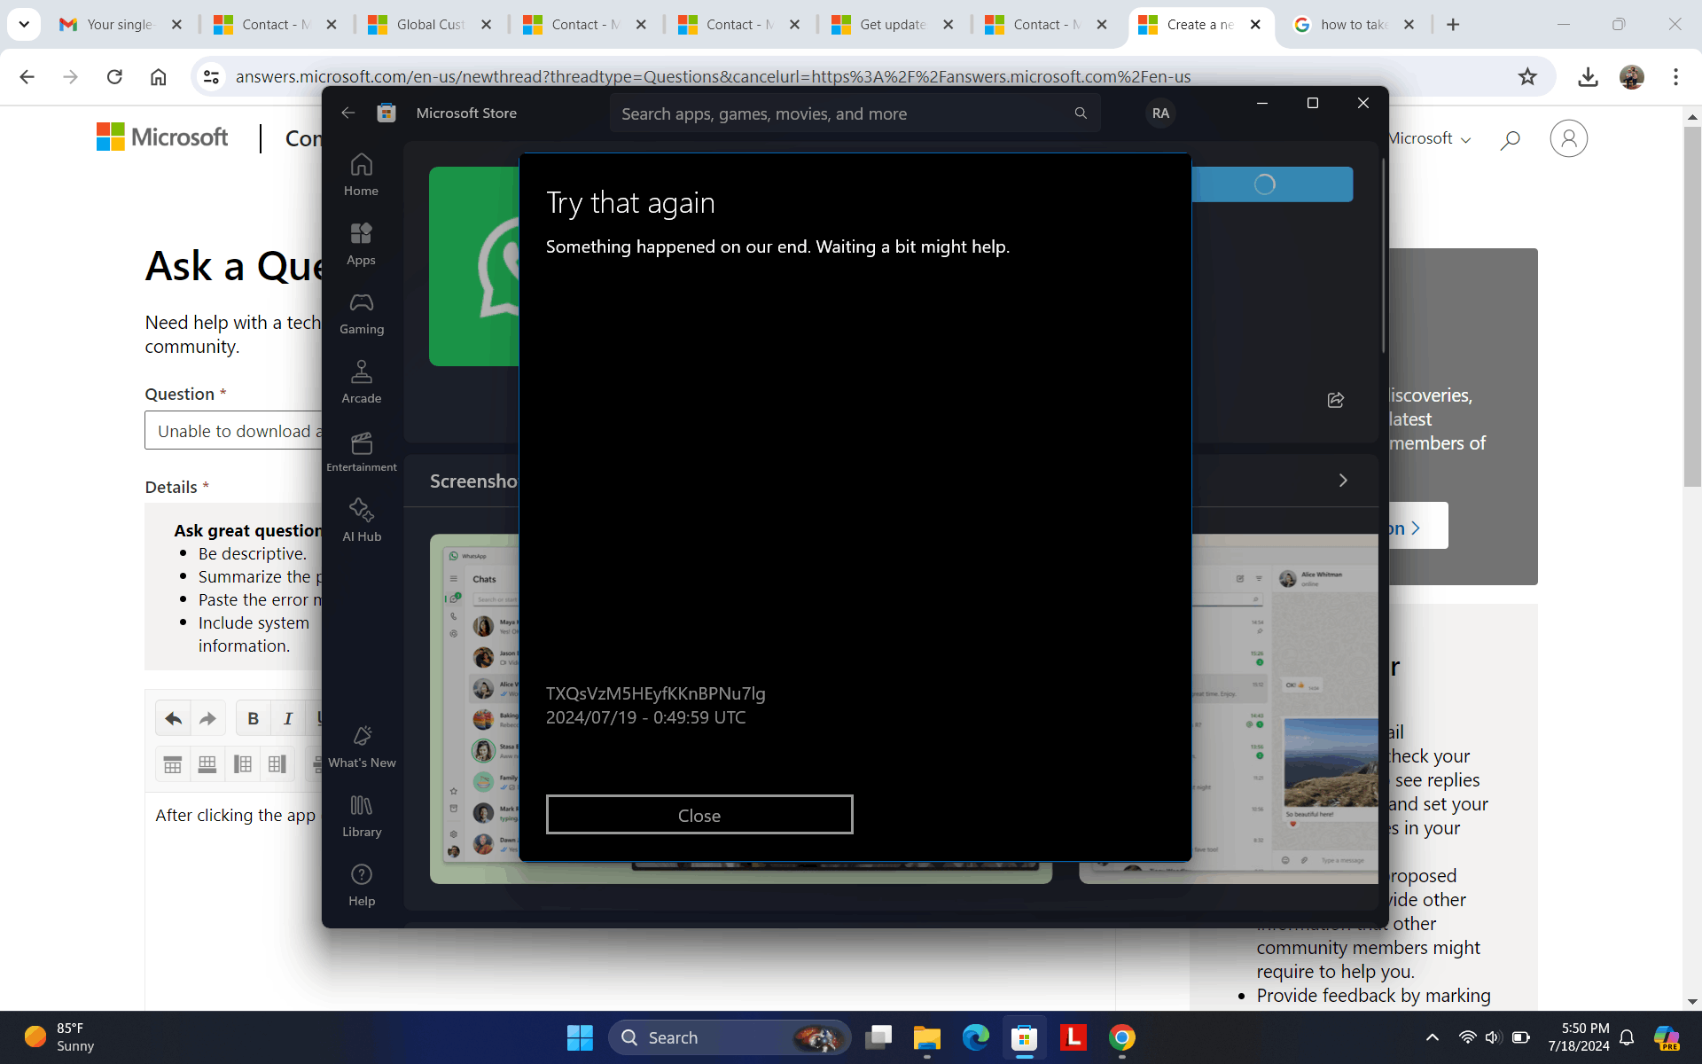Viewport: 1702px width, 1064px height.
Task: Switch to the Gmail tab
Action: point(120,24)
